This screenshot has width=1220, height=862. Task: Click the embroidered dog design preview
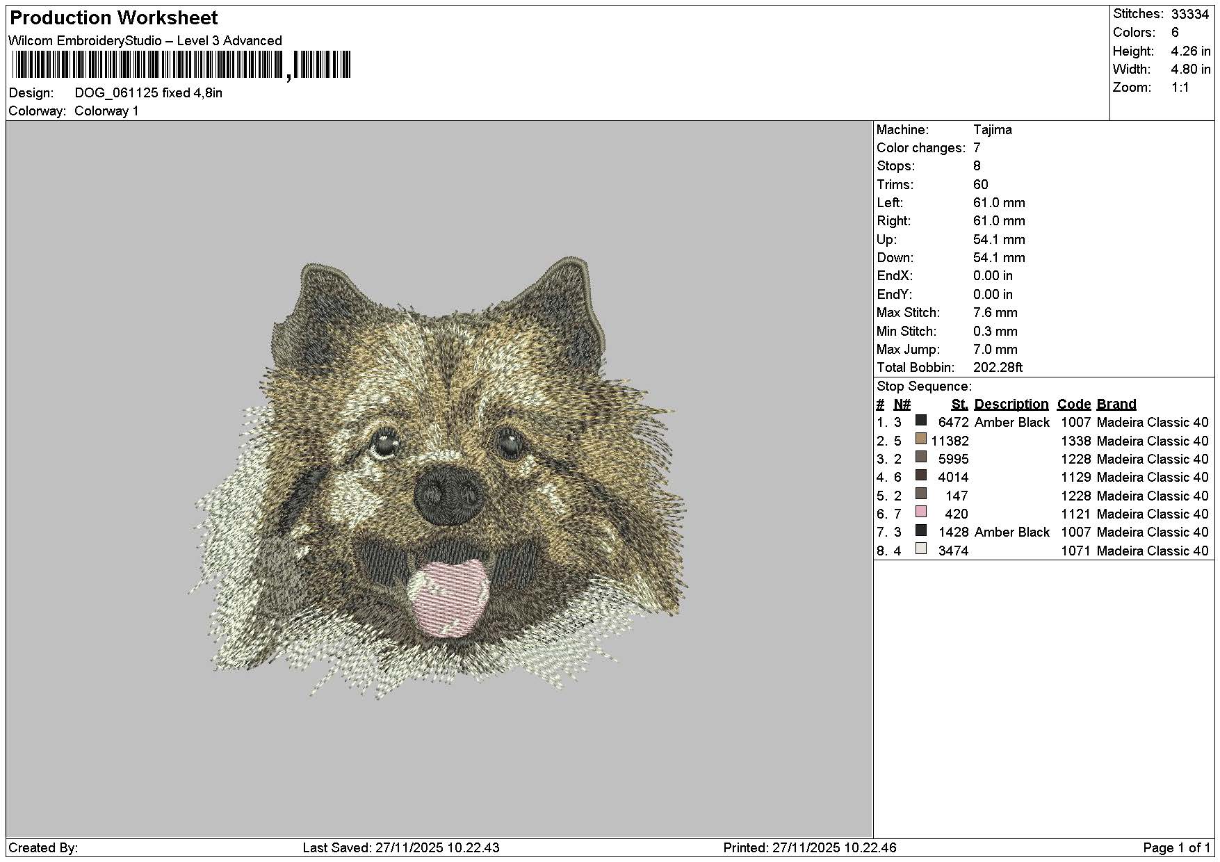point(439,478)
